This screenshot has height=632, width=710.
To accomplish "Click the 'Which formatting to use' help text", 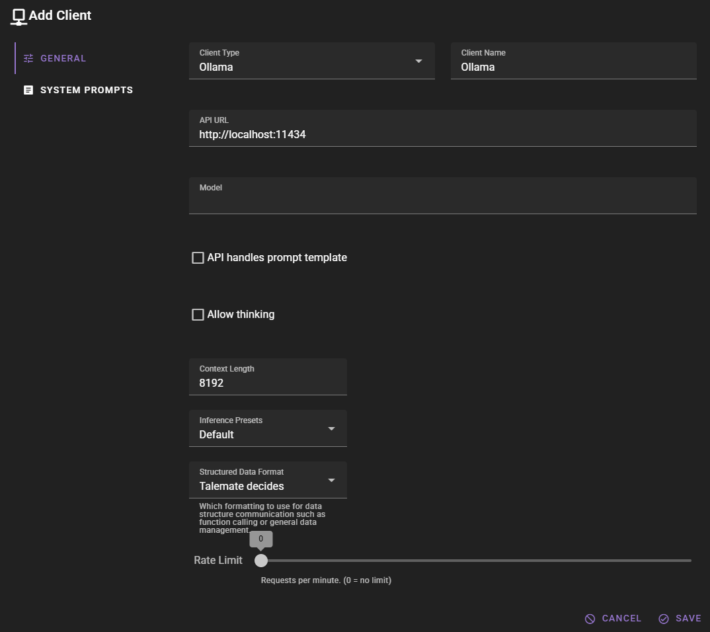I will [x=262, y=518].
